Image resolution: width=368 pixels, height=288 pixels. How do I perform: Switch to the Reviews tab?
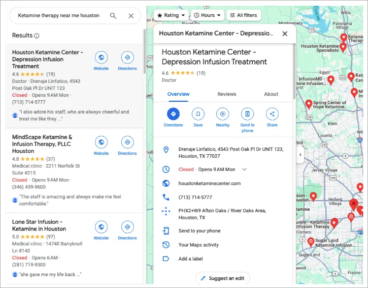(x=227, y=94)
